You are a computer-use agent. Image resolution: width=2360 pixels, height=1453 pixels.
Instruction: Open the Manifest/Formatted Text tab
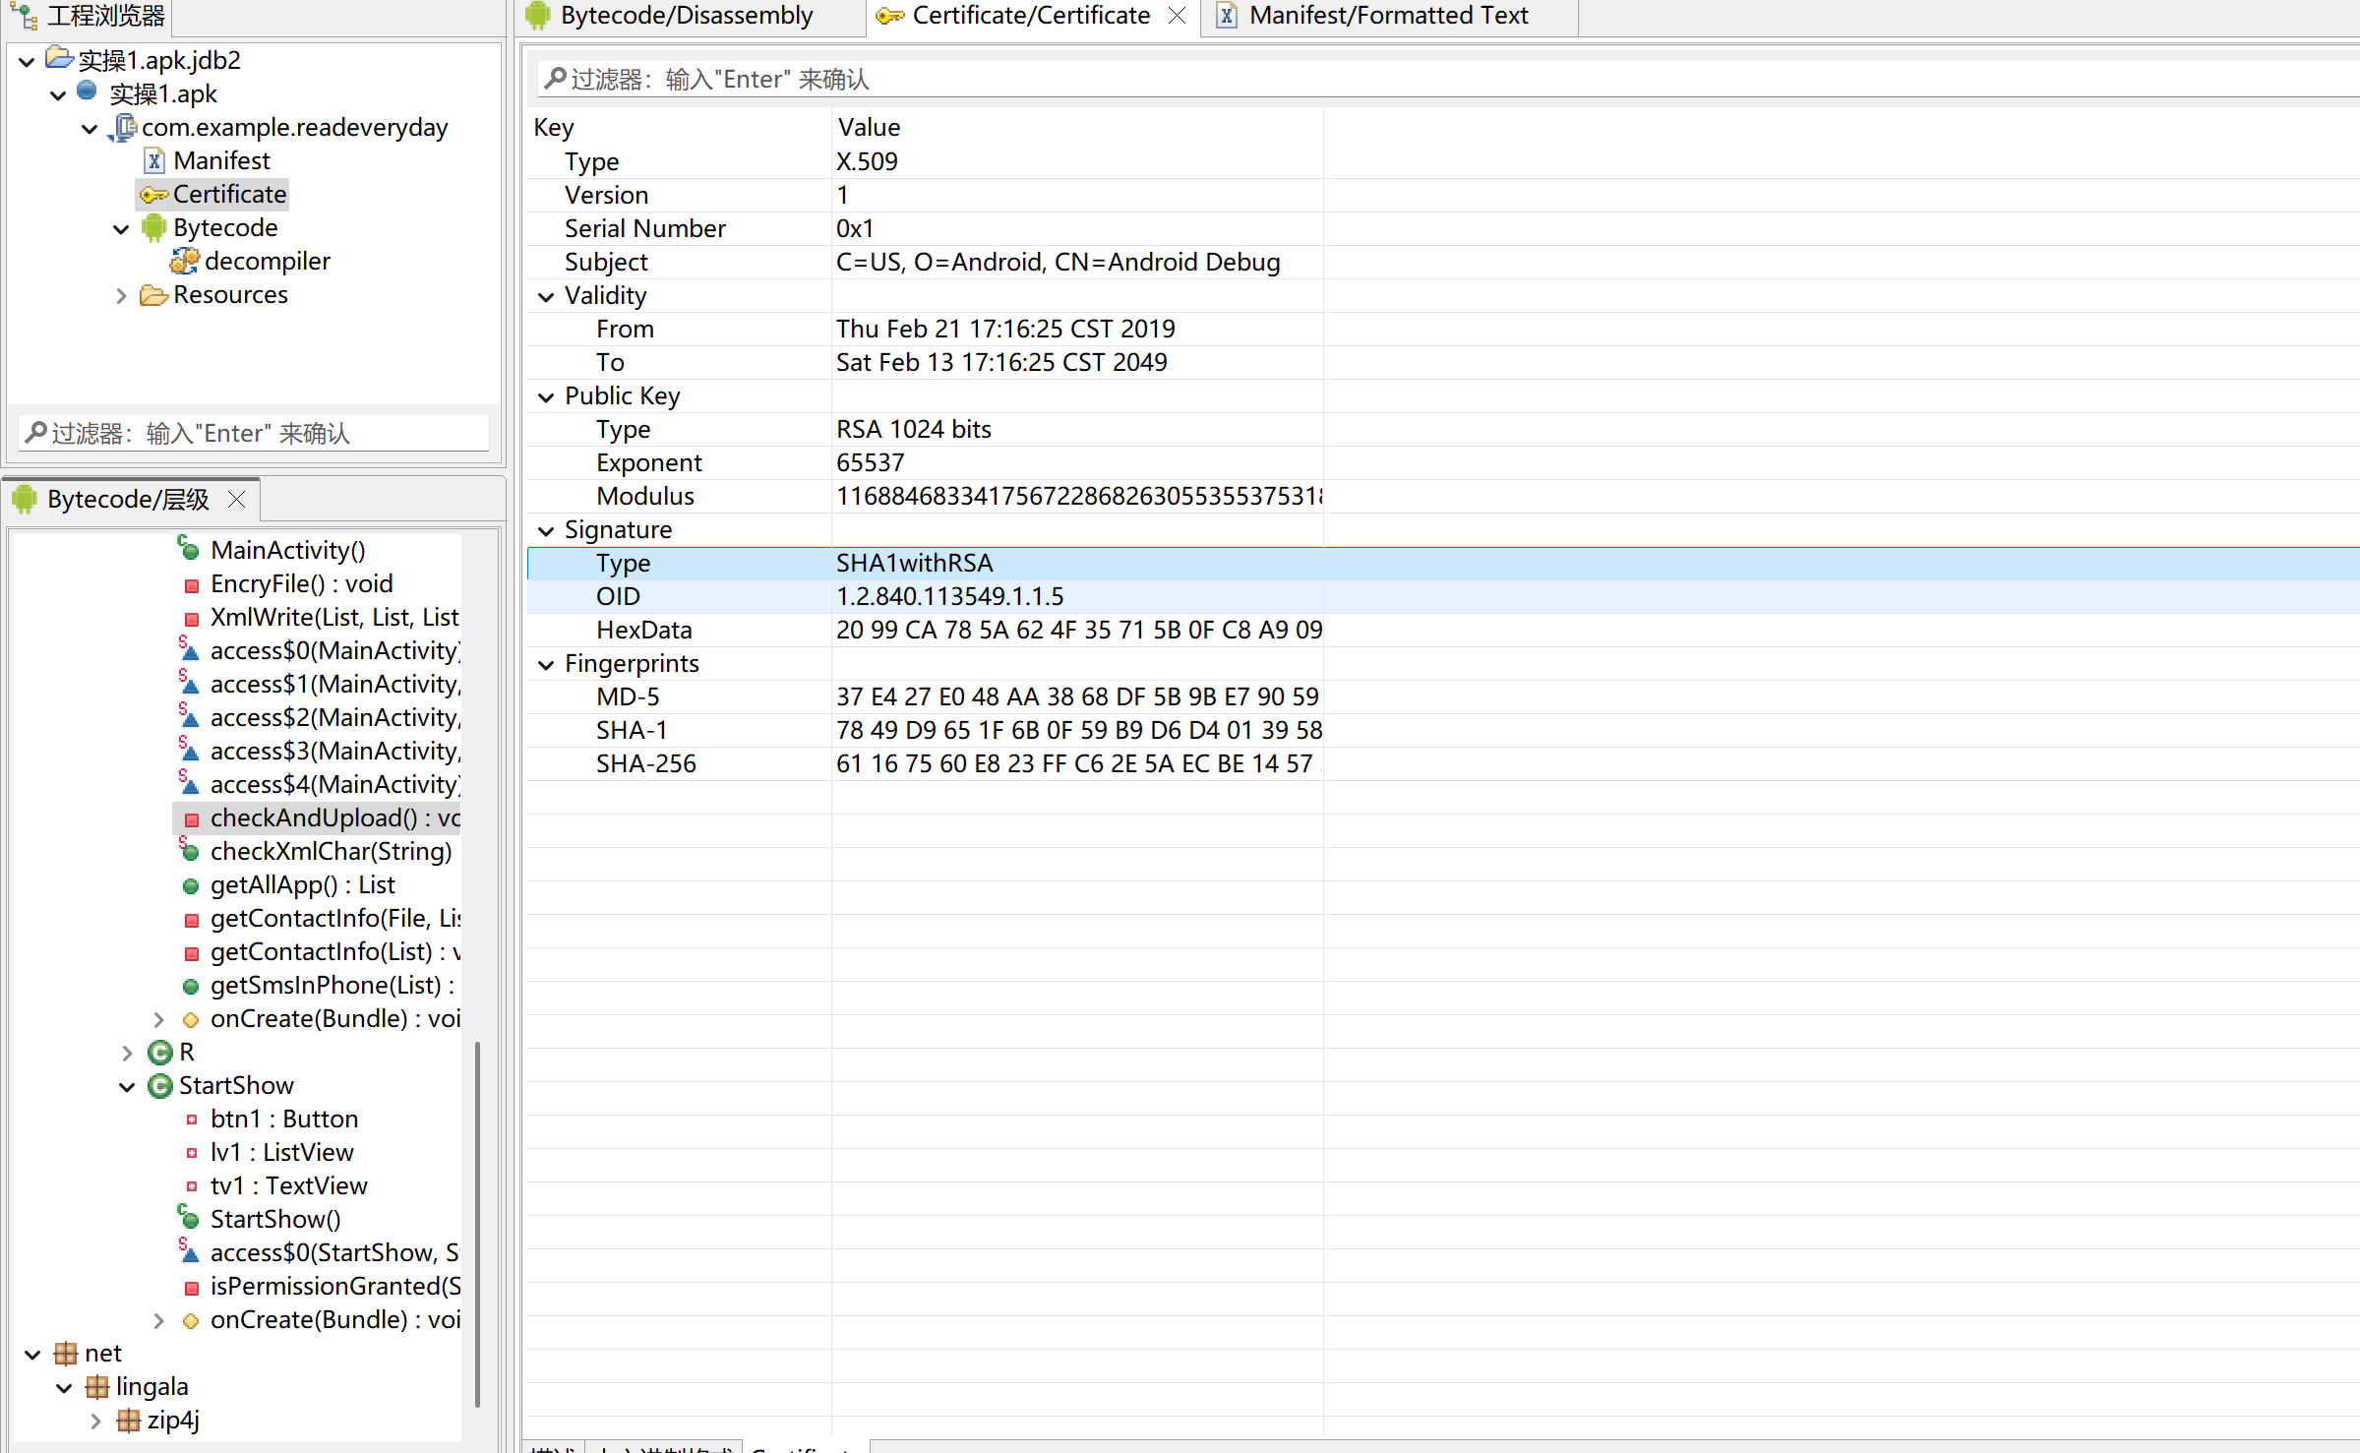click(1387, 16)
